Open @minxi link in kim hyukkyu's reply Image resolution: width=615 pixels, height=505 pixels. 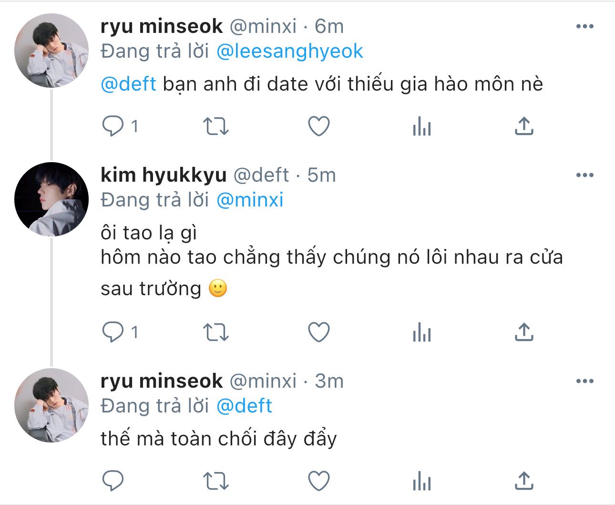[250, 200]
